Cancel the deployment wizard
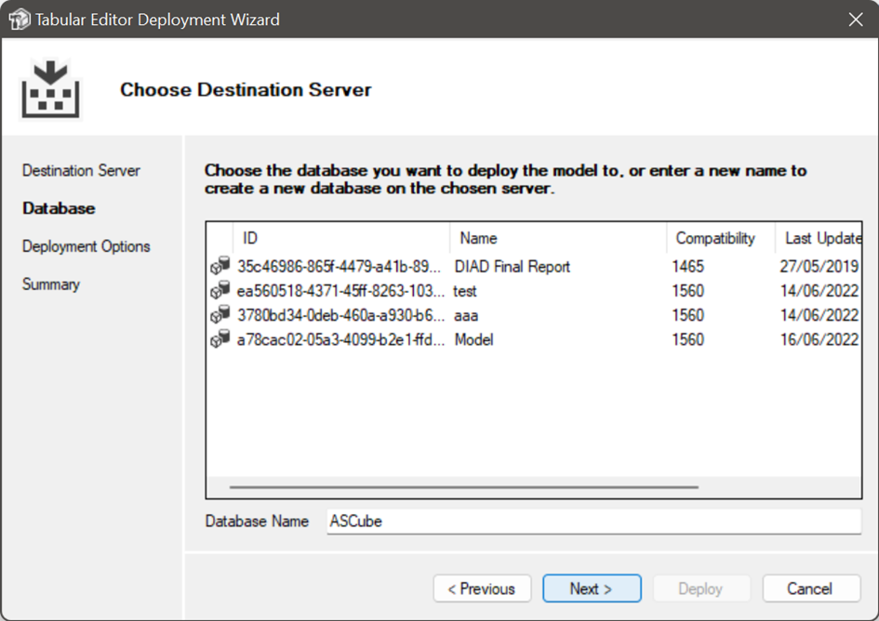The width and height of the screenshot is (879, 621). (x=809, y=588)
